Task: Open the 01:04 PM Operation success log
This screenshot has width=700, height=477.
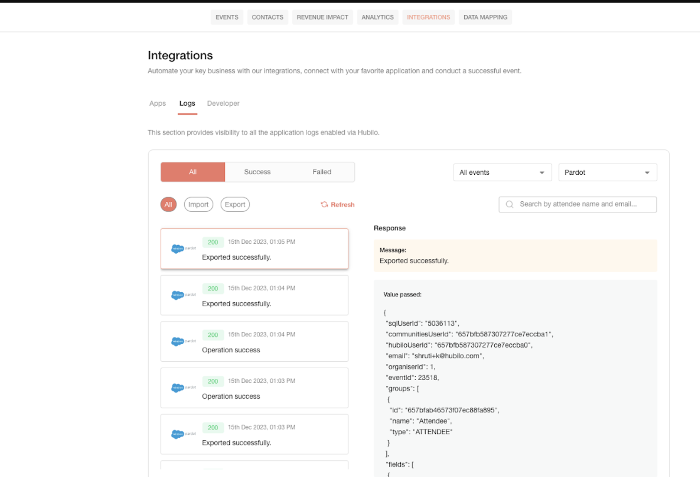Action: point(254,342)
